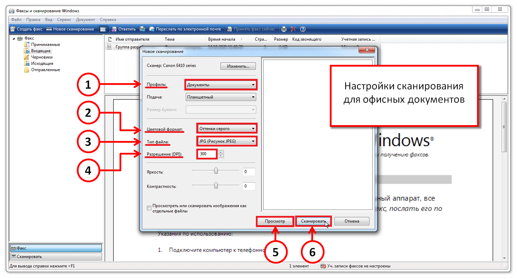The image size is (517, 279).
Task: Sort by Код звонящего column header
Action: pyautogui.click(x=315, y=39)
